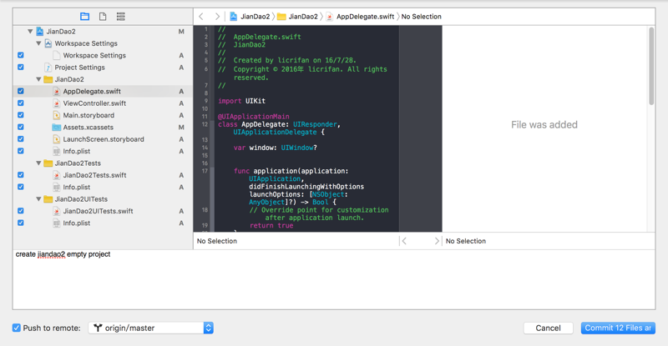
Task: Select Info.plist under the JianDao2Tests folder
Action: (x=77, y=187)
